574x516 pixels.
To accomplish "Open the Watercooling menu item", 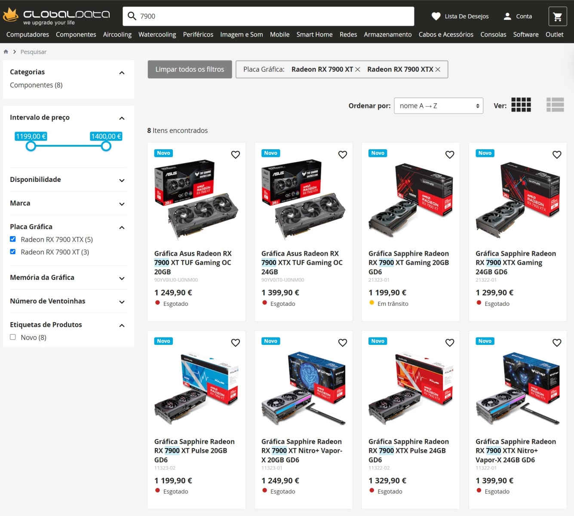I will [x=157, y=34].
